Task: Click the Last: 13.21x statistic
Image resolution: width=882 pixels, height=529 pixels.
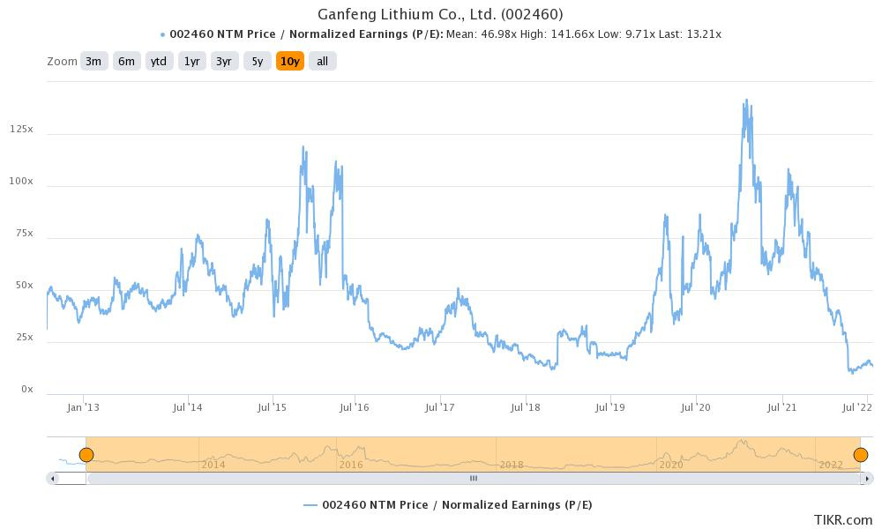Action: click(x=690, y=34)
